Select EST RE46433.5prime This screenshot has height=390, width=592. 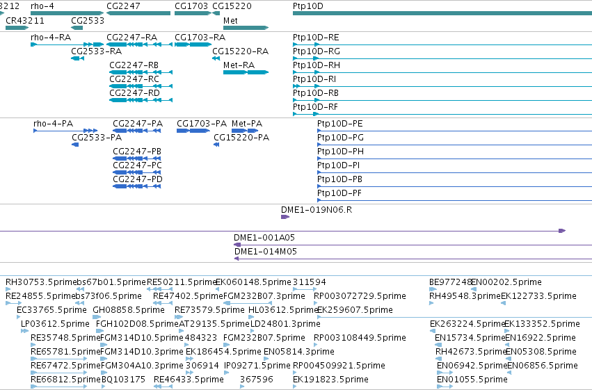(x=164, y=387)
